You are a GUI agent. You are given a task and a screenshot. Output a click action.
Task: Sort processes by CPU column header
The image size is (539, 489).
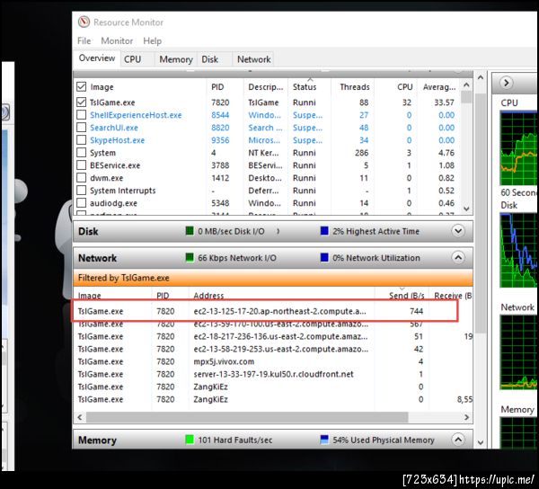(x=395, y=87)
